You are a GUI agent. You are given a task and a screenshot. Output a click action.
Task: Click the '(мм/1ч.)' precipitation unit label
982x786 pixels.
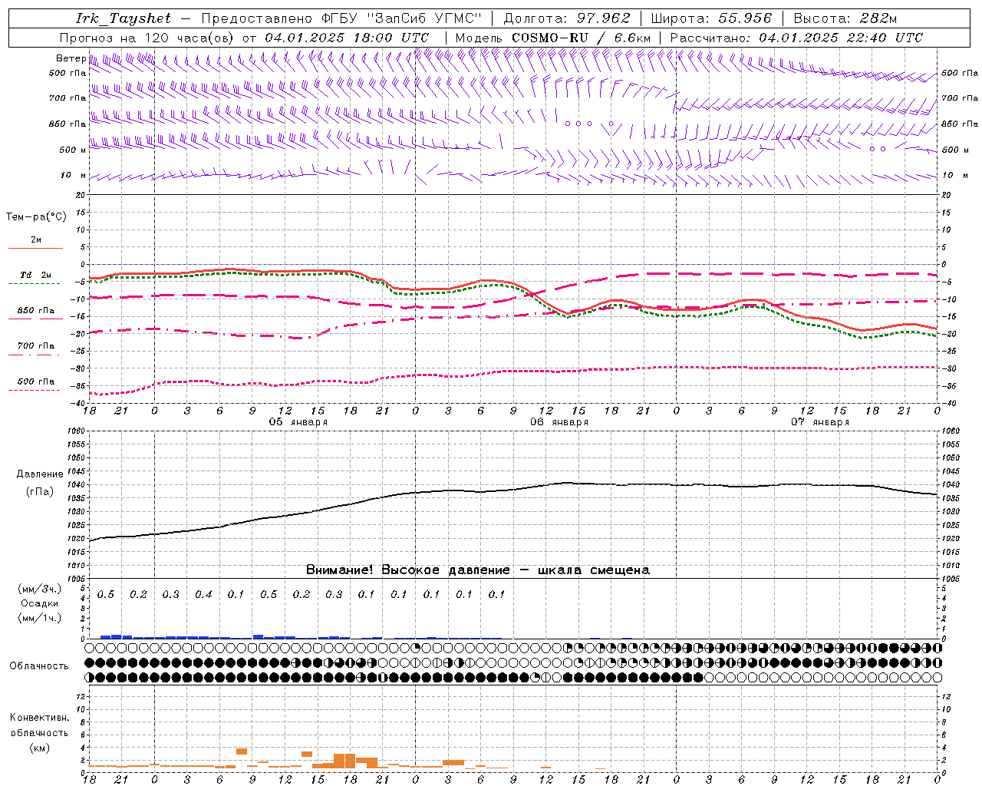click(x=40, y=617)
